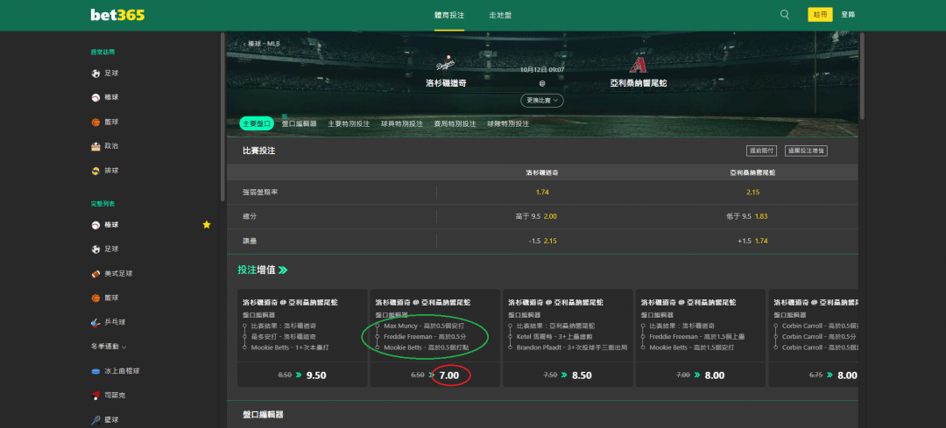
Task: Click the 政治 podium icon
Action: pyautogui.click(x=95, y=146)
